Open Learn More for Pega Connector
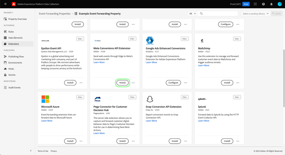Viewport: 285px width, 155px height. [99, 133]
